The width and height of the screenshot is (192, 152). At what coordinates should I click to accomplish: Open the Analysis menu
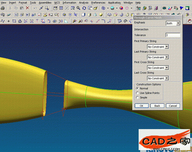84,3
